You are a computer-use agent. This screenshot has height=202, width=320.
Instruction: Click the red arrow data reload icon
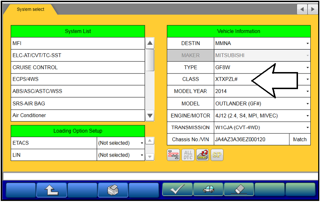pos(202,155)
